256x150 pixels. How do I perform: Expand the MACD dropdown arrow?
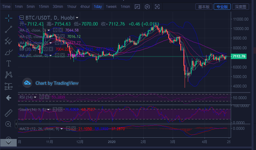coord(62,129)
